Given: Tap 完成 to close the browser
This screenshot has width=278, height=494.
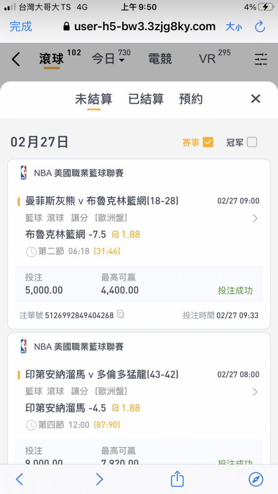Looking at the screenshot, I should 21,27.
